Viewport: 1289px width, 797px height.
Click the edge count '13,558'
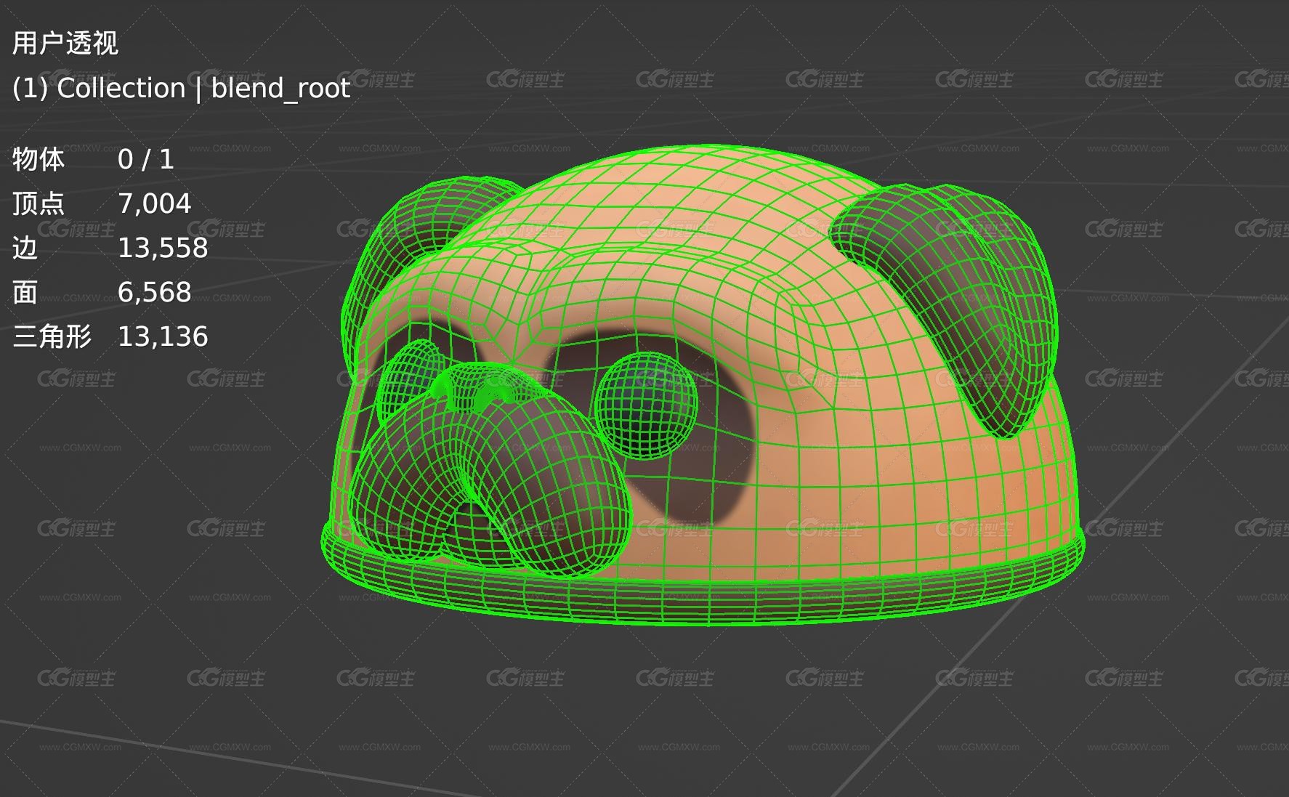[163, 248]
